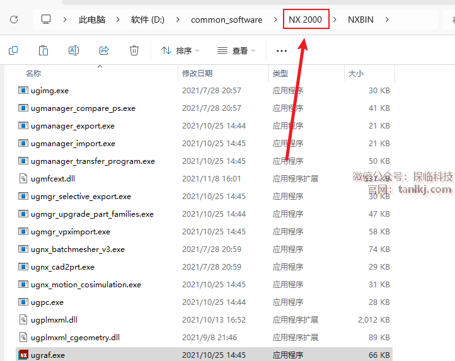Screen dimensions: 455x361
Task: Navigate to common_software in the address bar
Action: coord(226,20)
